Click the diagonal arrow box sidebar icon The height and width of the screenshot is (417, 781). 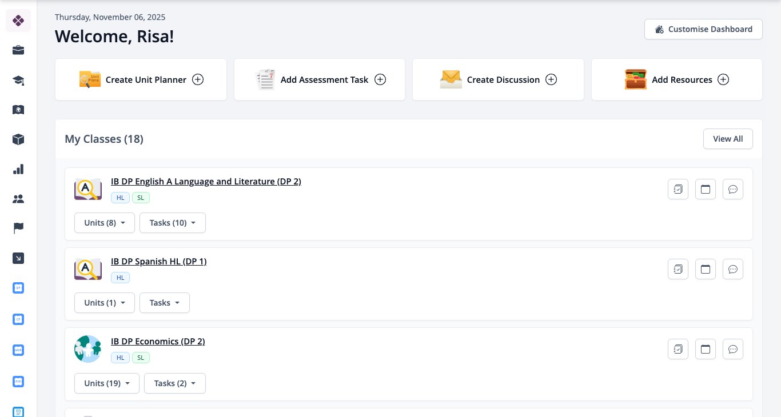(18, 258)
